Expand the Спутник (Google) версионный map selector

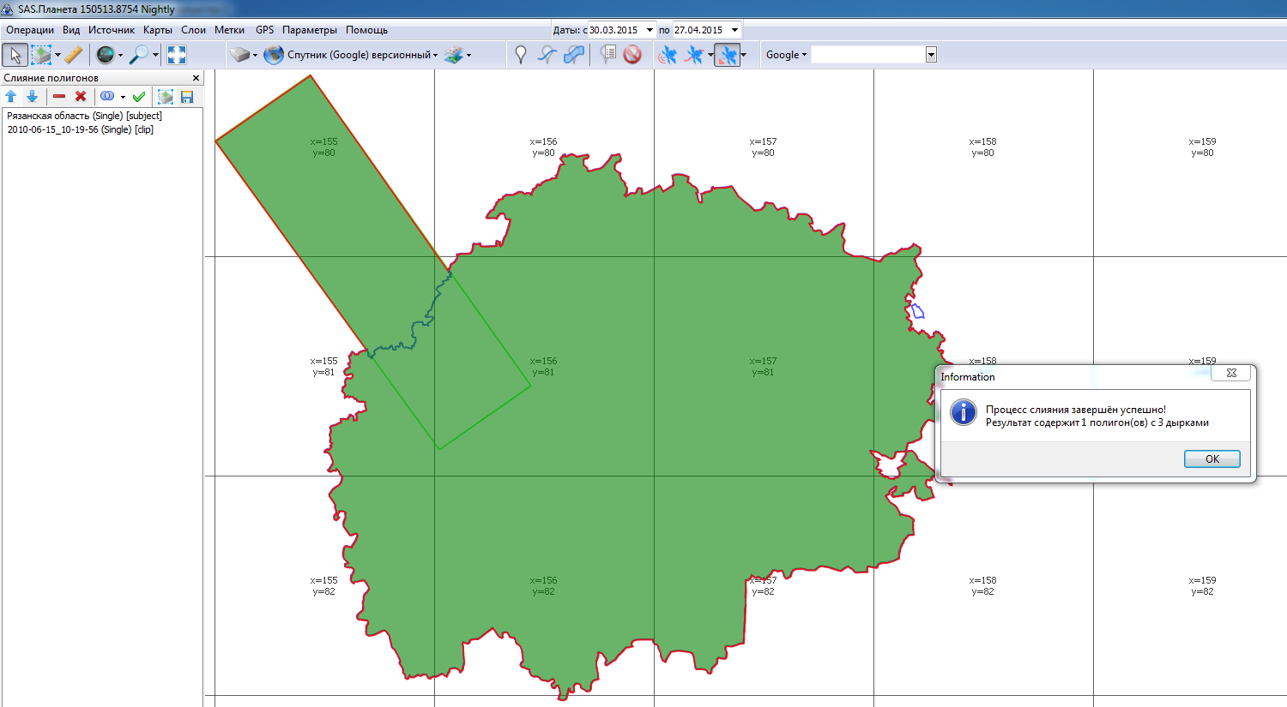[x=362, y=55]
